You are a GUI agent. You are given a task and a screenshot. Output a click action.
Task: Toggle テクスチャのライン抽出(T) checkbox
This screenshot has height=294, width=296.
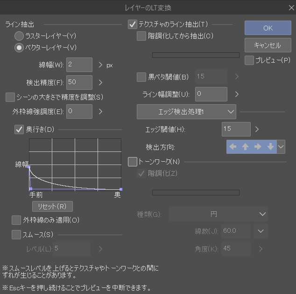[x=132, y=24]
